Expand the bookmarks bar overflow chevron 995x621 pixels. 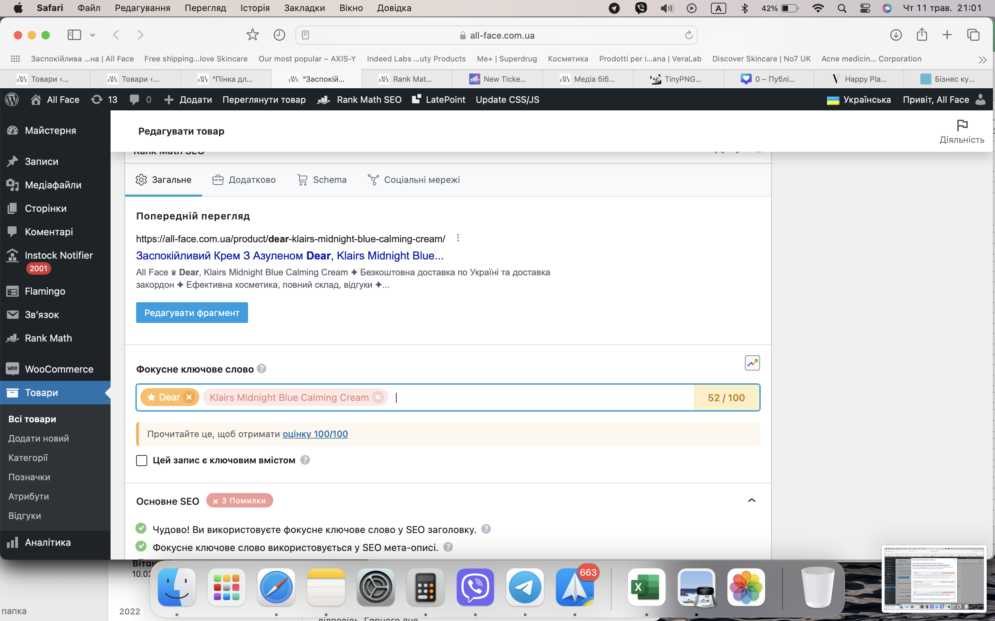[982, 60]
